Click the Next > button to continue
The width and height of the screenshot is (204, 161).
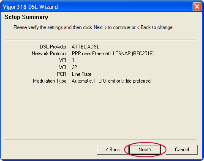point(145,150)
